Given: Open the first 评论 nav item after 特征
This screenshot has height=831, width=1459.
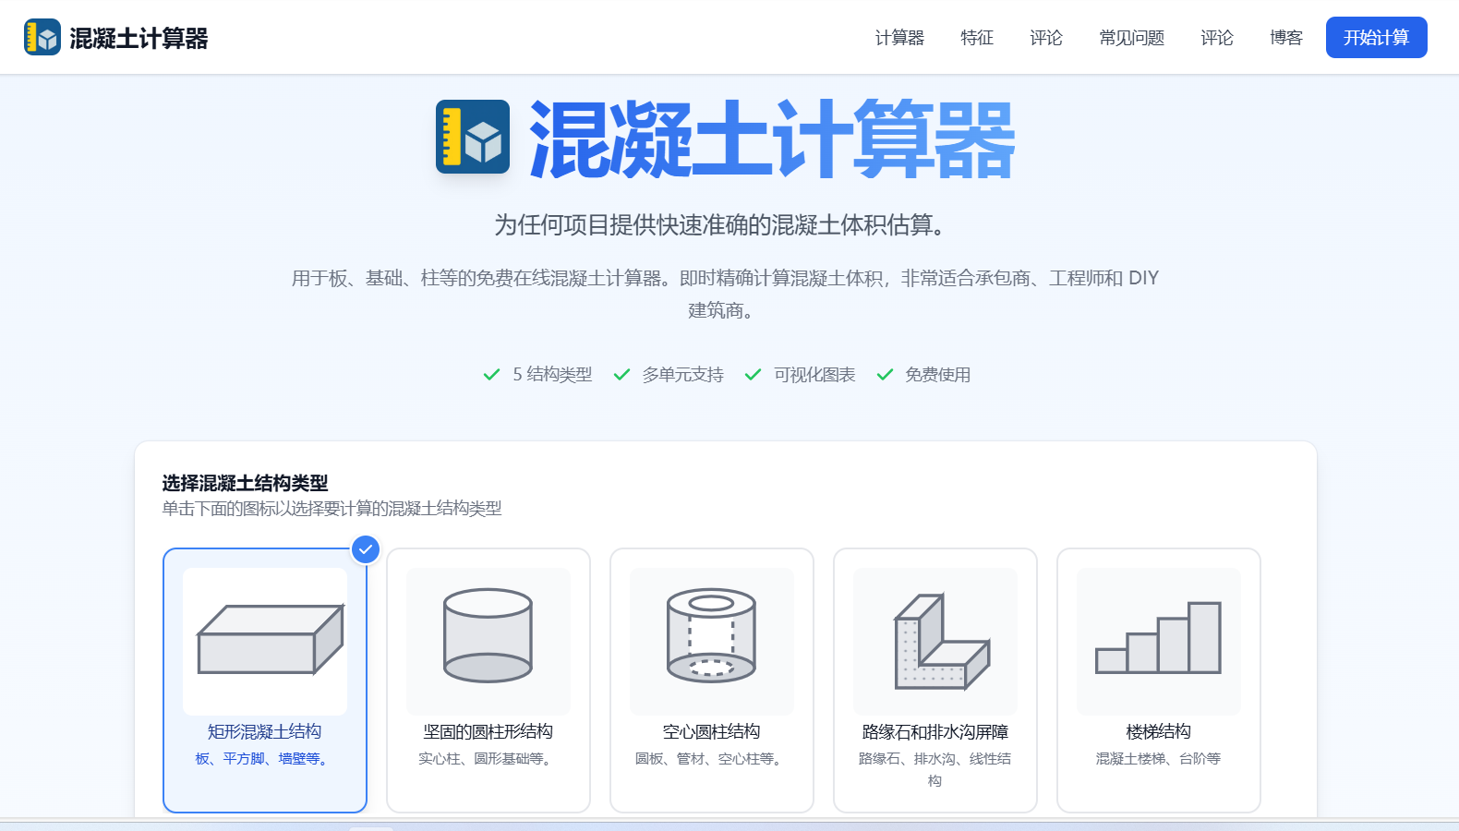Looking at the screenshot, I should tap(1046, 38).
